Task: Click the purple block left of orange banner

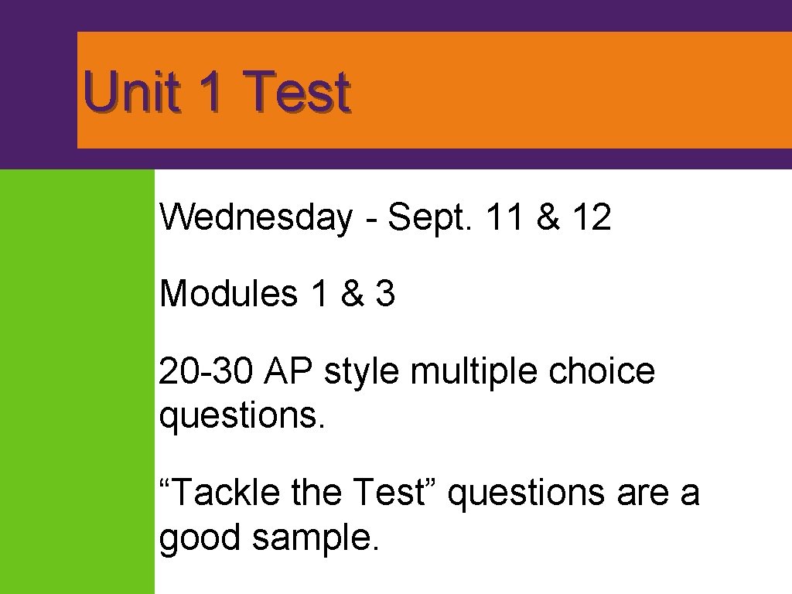Action: coord(38,90)
